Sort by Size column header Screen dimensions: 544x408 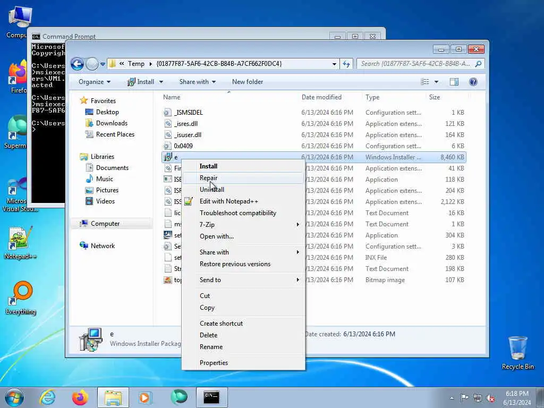pos(435,97)
